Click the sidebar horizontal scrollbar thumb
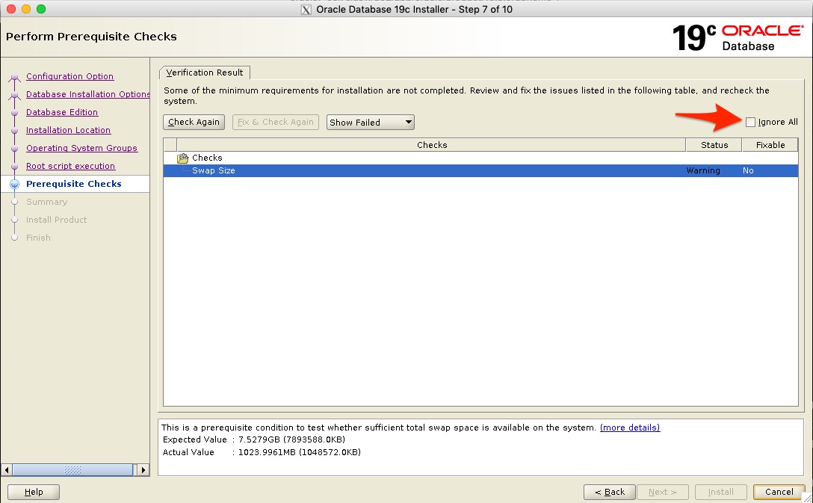The image size is (813, 503). 73,470
